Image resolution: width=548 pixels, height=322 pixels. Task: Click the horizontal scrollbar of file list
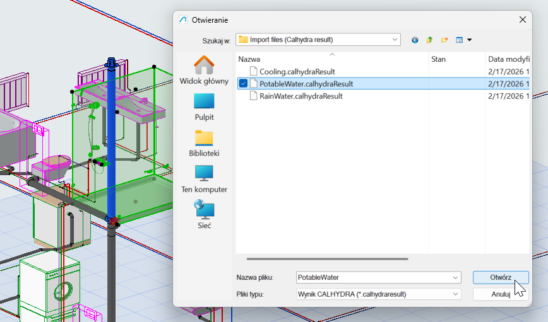tap(327, 259)
